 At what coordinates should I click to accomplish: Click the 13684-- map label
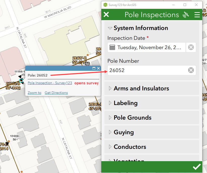[15, 136]
